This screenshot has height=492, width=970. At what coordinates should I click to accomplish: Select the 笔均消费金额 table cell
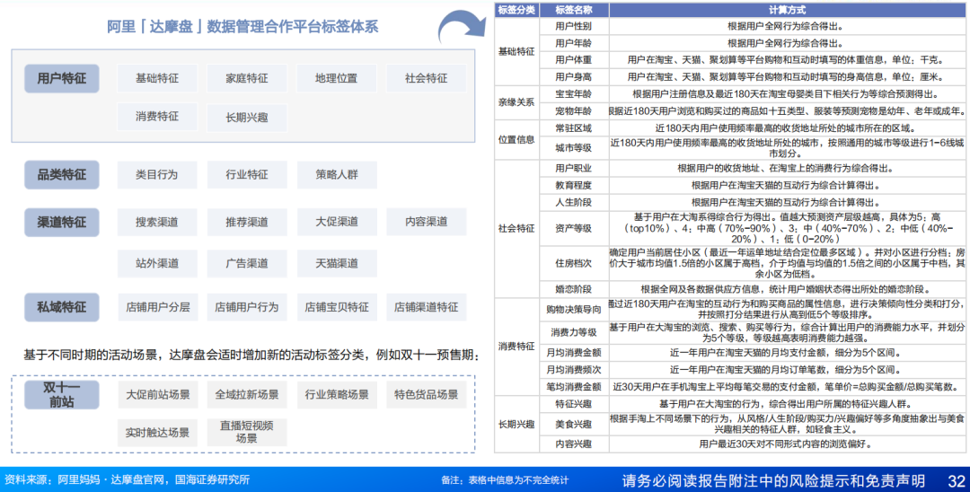coord(573,387)
